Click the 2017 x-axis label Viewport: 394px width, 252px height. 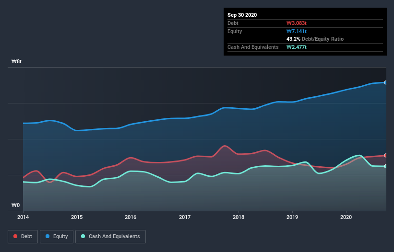(x=185, y=217)
